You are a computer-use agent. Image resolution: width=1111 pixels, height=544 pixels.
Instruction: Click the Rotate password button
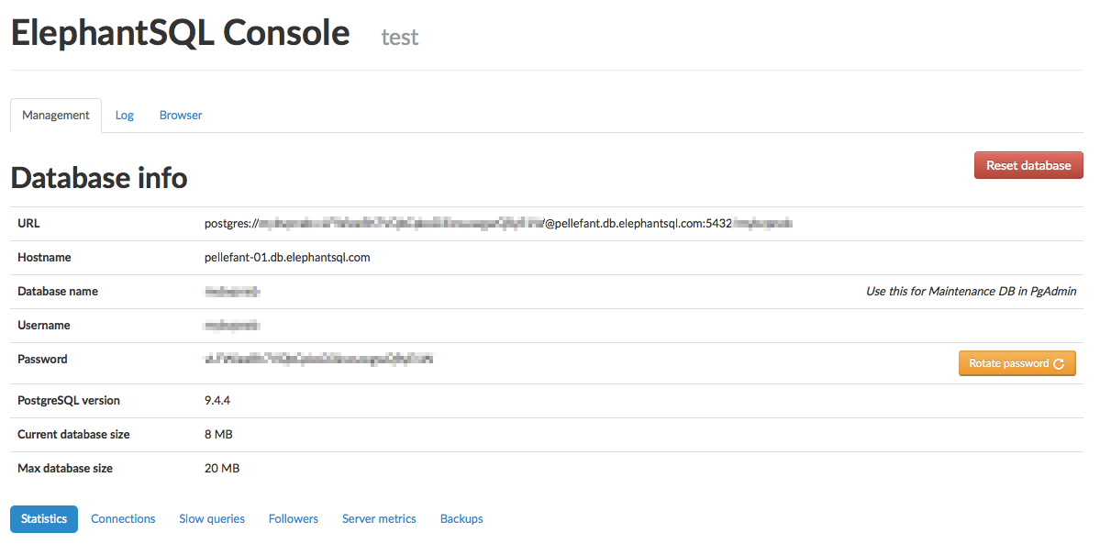[x=1009, y=363]
